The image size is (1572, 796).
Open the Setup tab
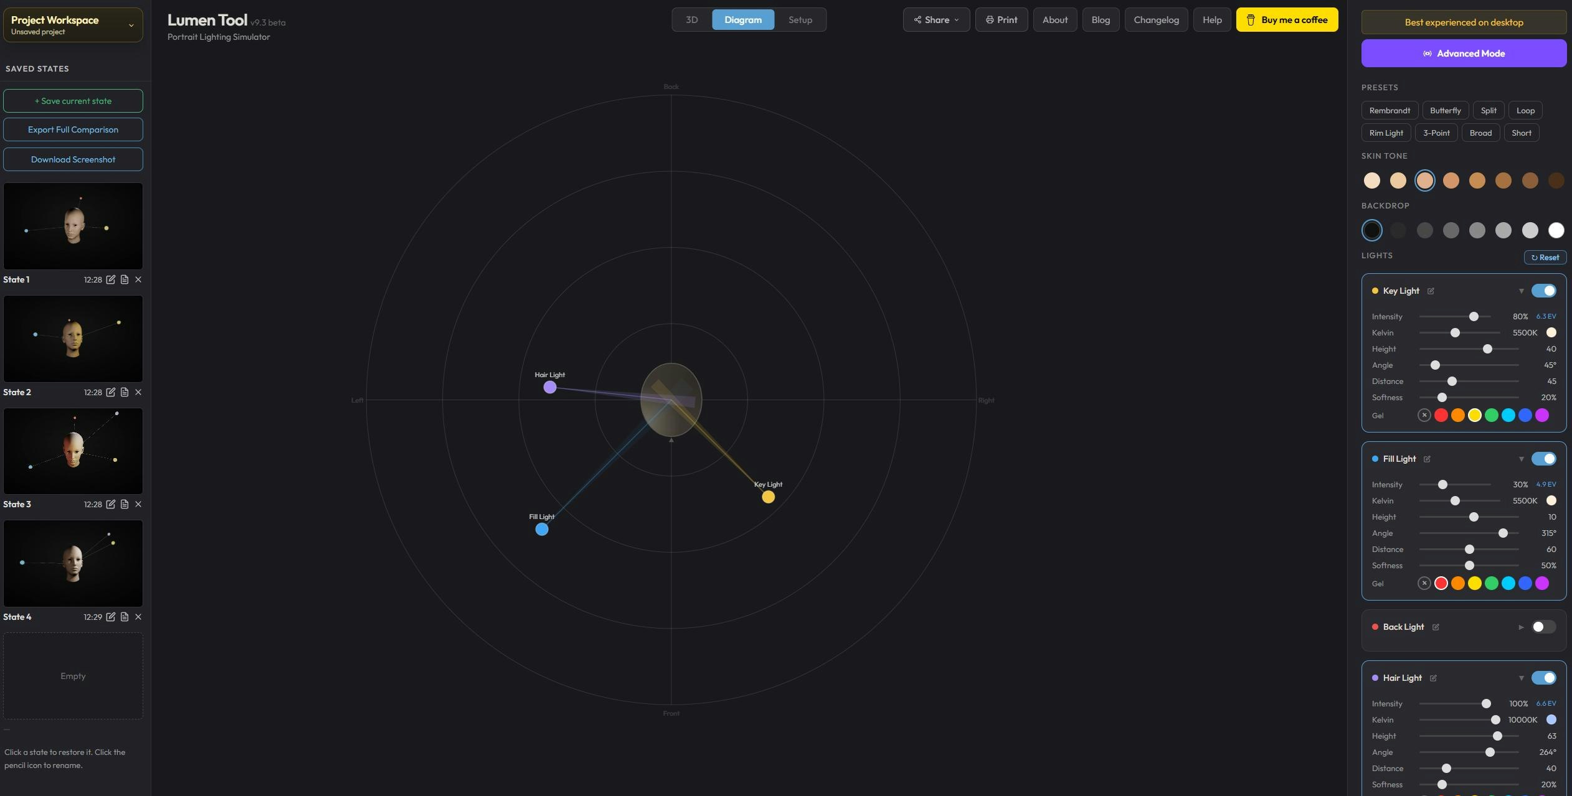800,19
